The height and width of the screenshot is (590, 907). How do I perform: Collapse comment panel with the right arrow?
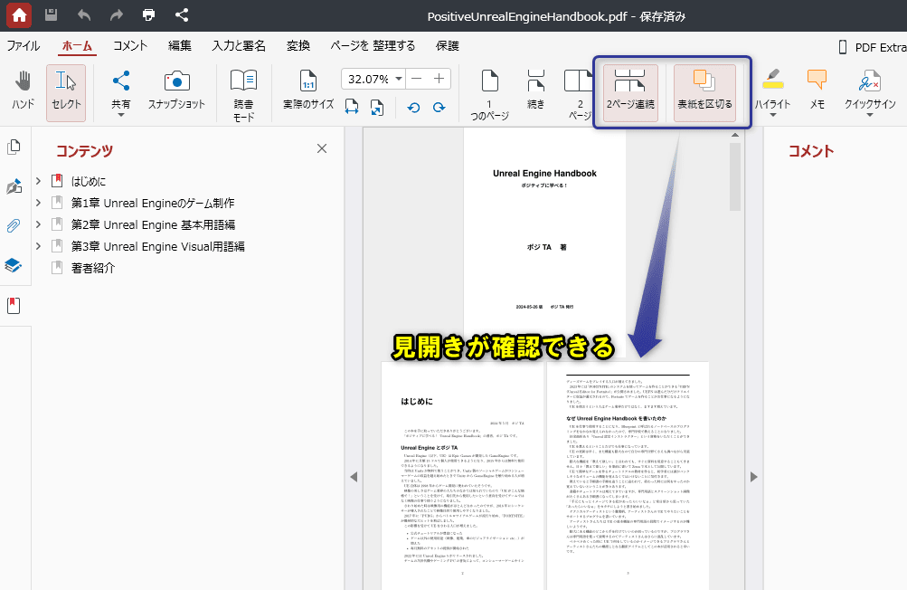(x=753, y=477)
